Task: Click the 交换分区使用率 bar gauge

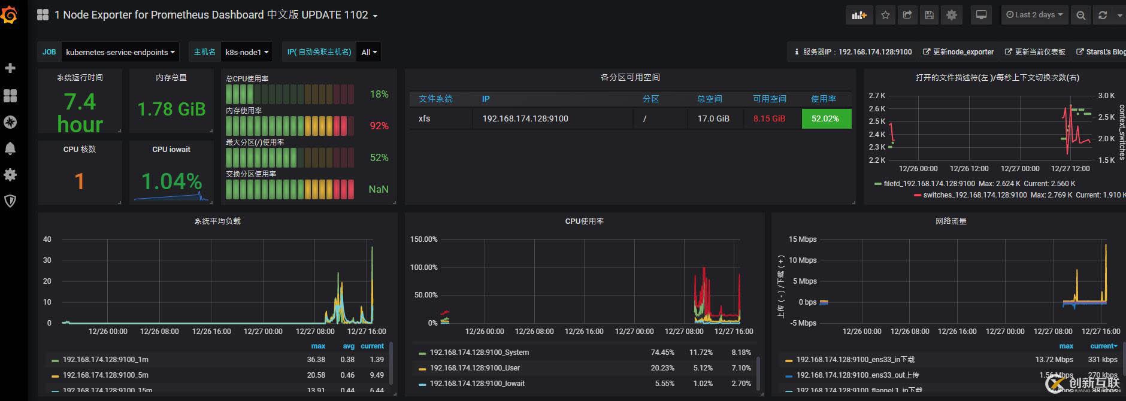Action: (290, 189)
